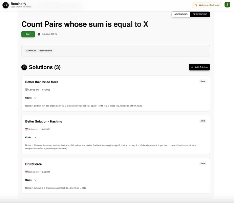
Task: Switch sorting to Ascending
Action: coord(181,14)
